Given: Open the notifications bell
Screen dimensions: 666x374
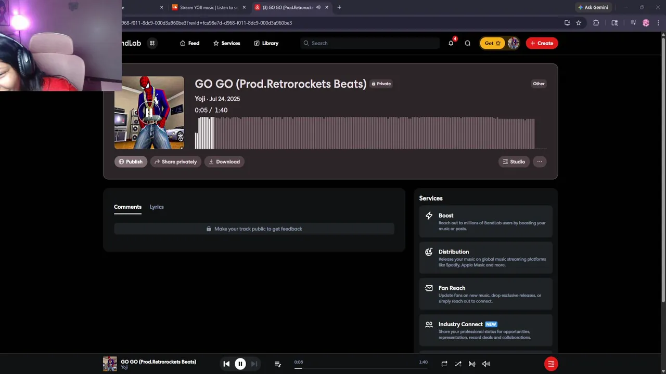Looking at the screenshot, I should [451, 43].
